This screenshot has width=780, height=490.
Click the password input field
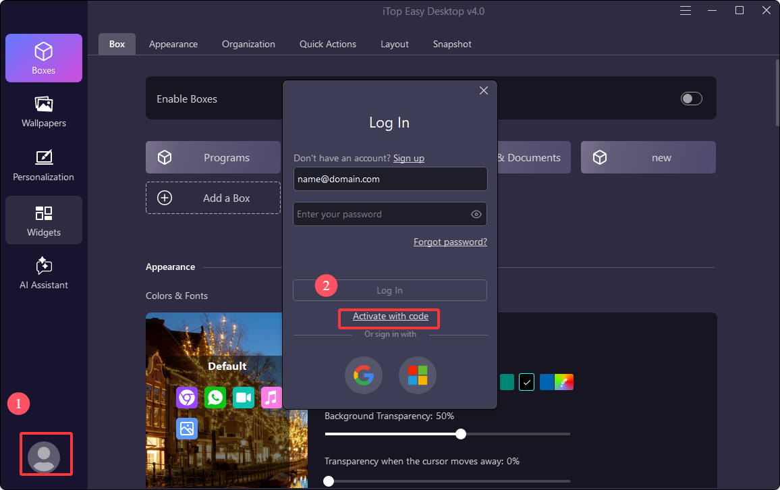click(381, 215)
